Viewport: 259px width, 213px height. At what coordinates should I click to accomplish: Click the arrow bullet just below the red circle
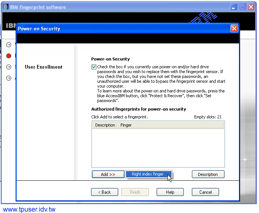coord(9,67)
